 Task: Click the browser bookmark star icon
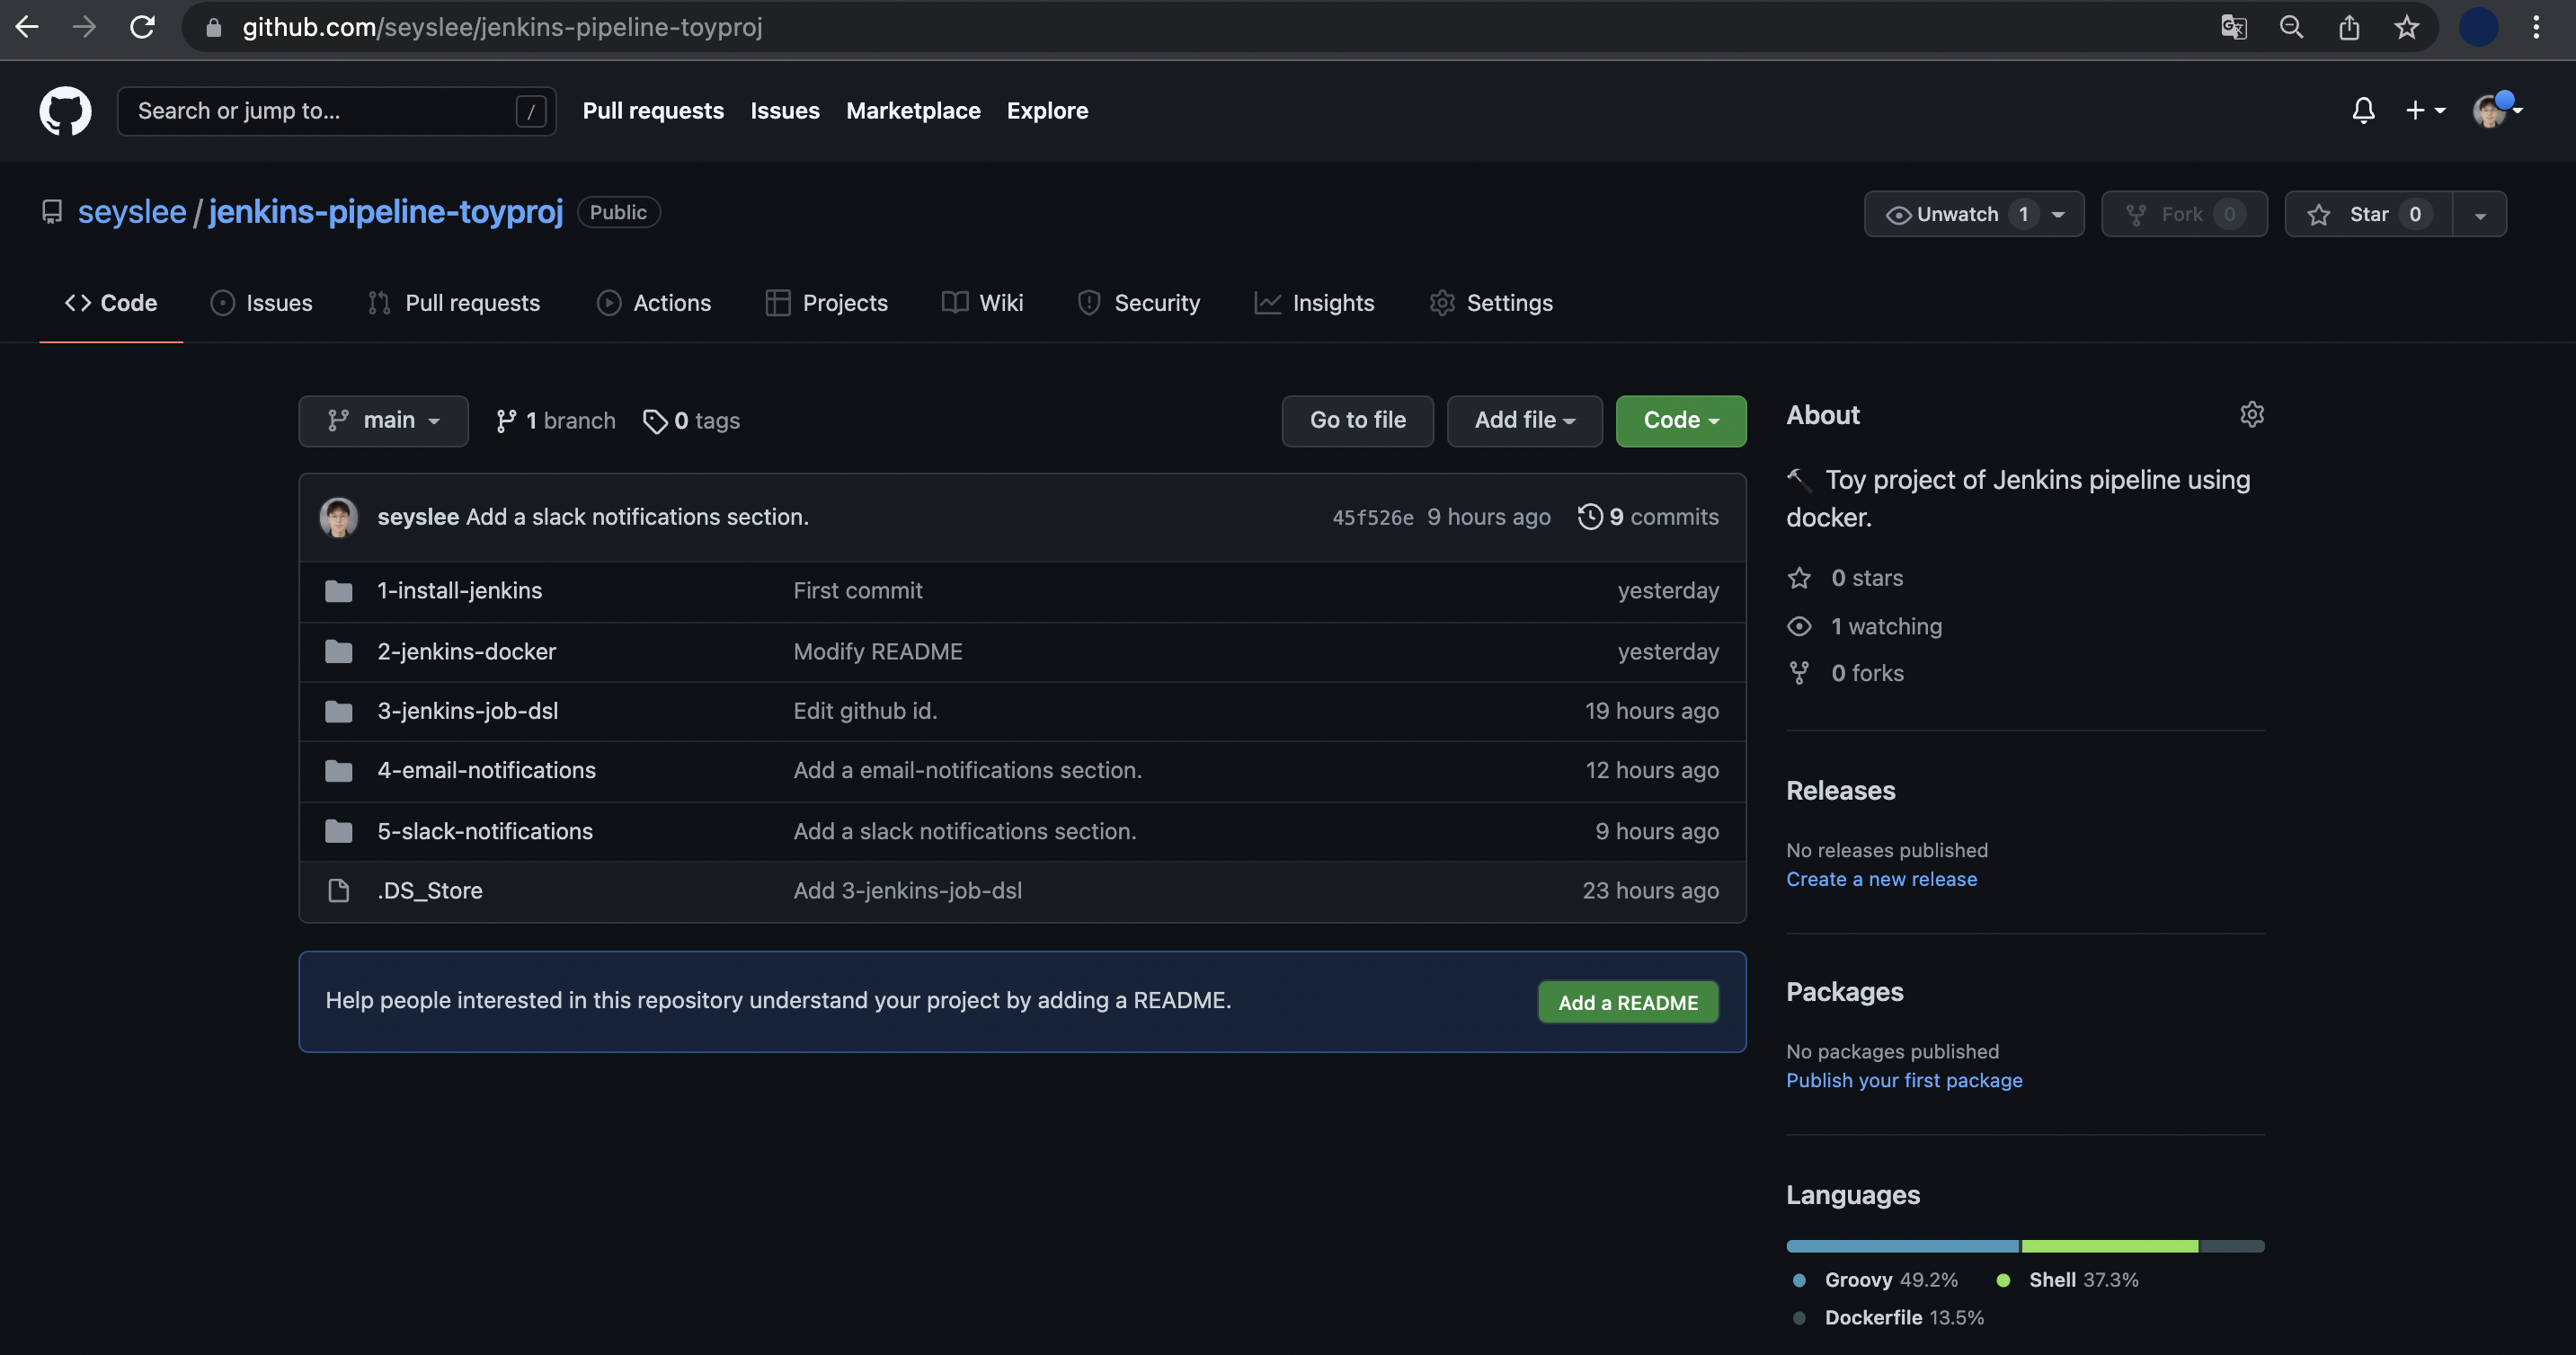(2406, 27)
